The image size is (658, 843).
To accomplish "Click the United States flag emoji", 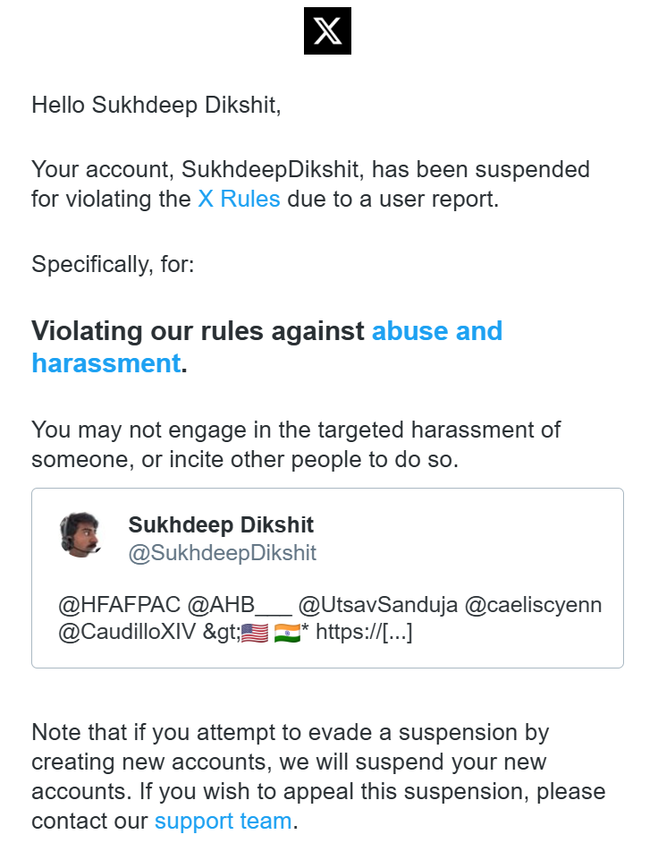I will pyautogui.click(x=255, y=634).
